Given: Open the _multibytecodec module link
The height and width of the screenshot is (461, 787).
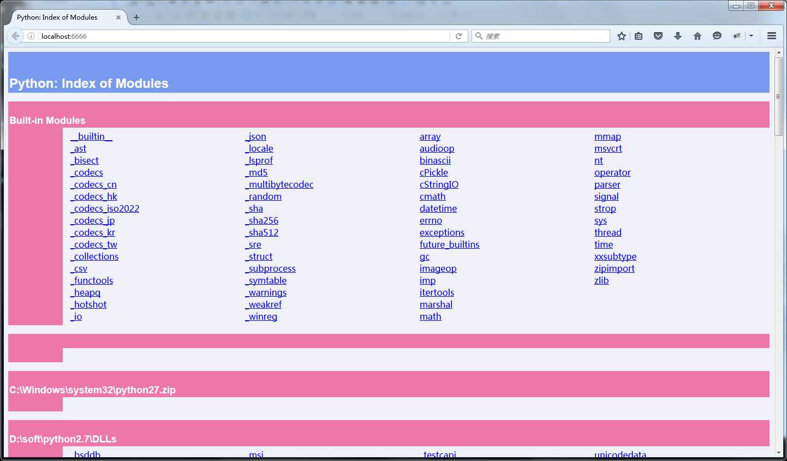Looking at the screenshot, I should [279, 184].
